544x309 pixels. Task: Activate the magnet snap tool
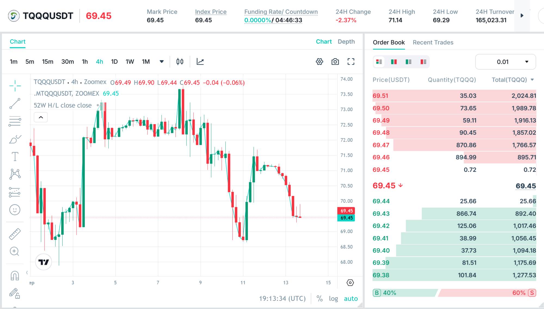15,276
